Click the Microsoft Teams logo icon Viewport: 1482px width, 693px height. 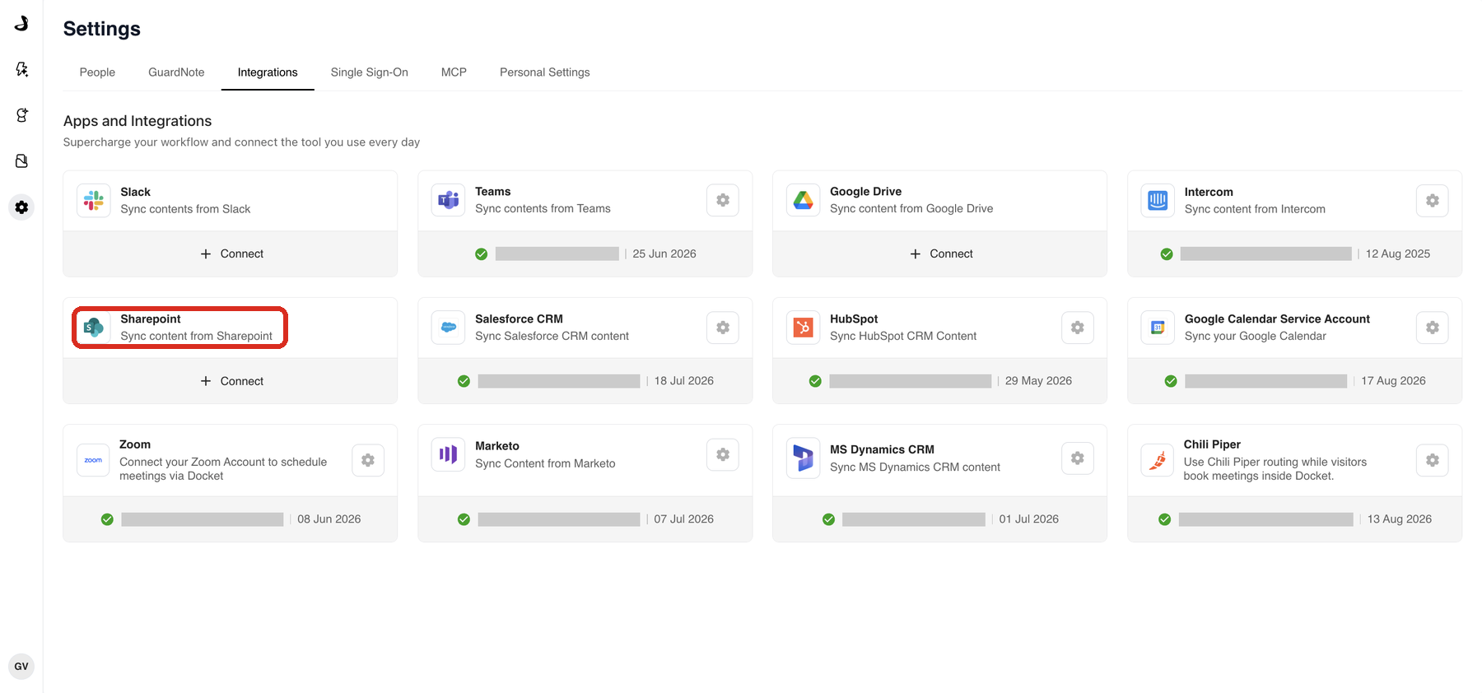[x=449, y=200]
